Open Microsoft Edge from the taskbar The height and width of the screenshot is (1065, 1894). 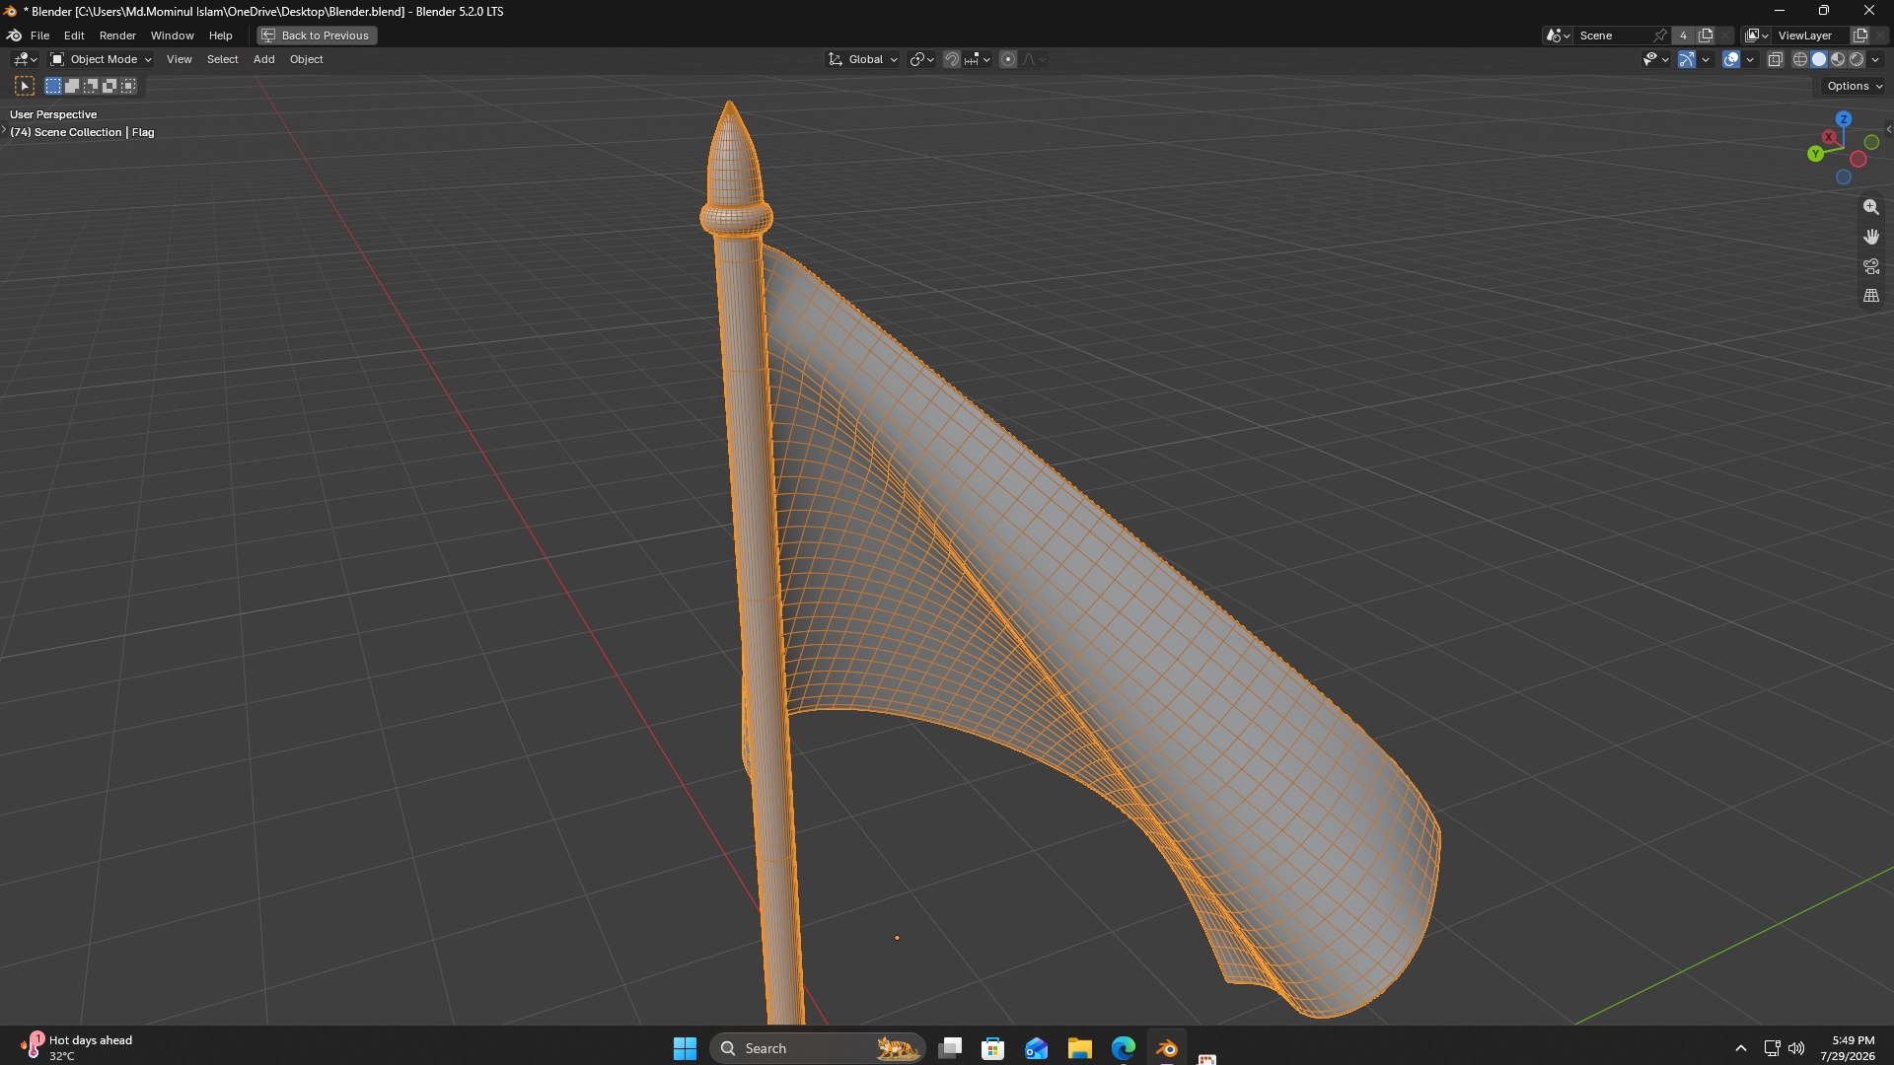[1123, 1048]
